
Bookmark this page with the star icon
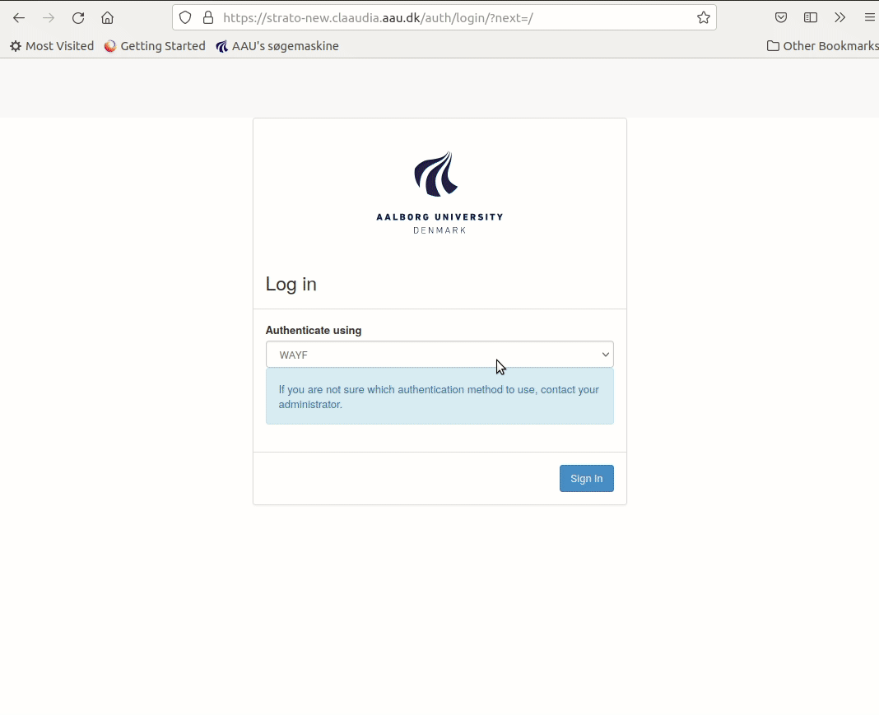[703, 16]
